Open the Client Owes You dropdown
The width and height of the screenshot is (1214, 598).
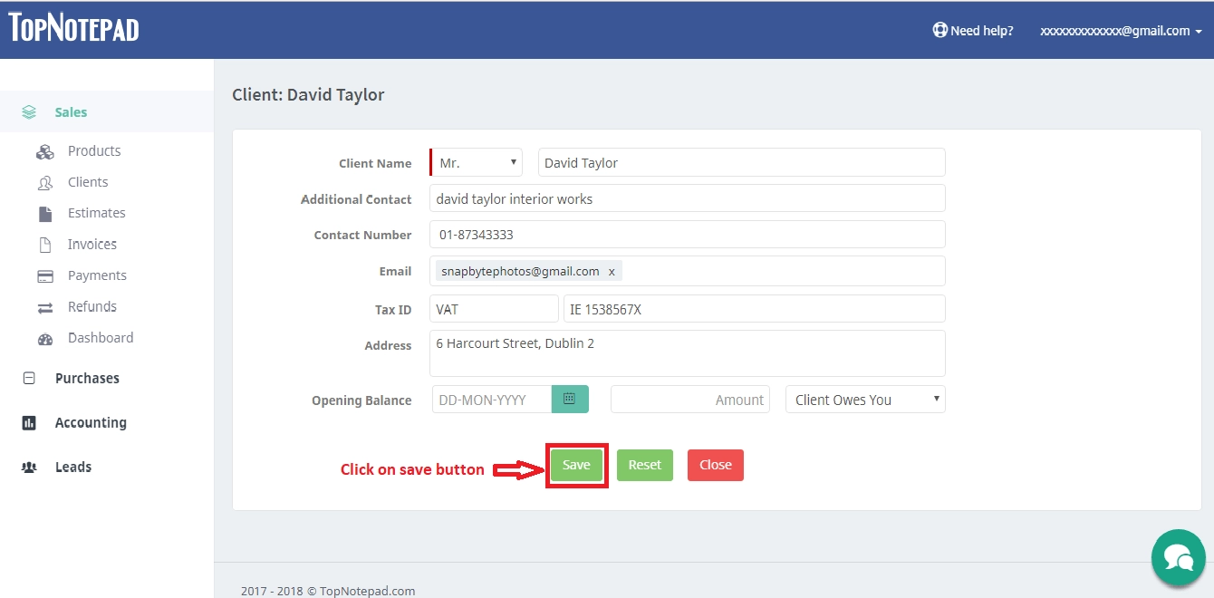click(x=865, y=400)
